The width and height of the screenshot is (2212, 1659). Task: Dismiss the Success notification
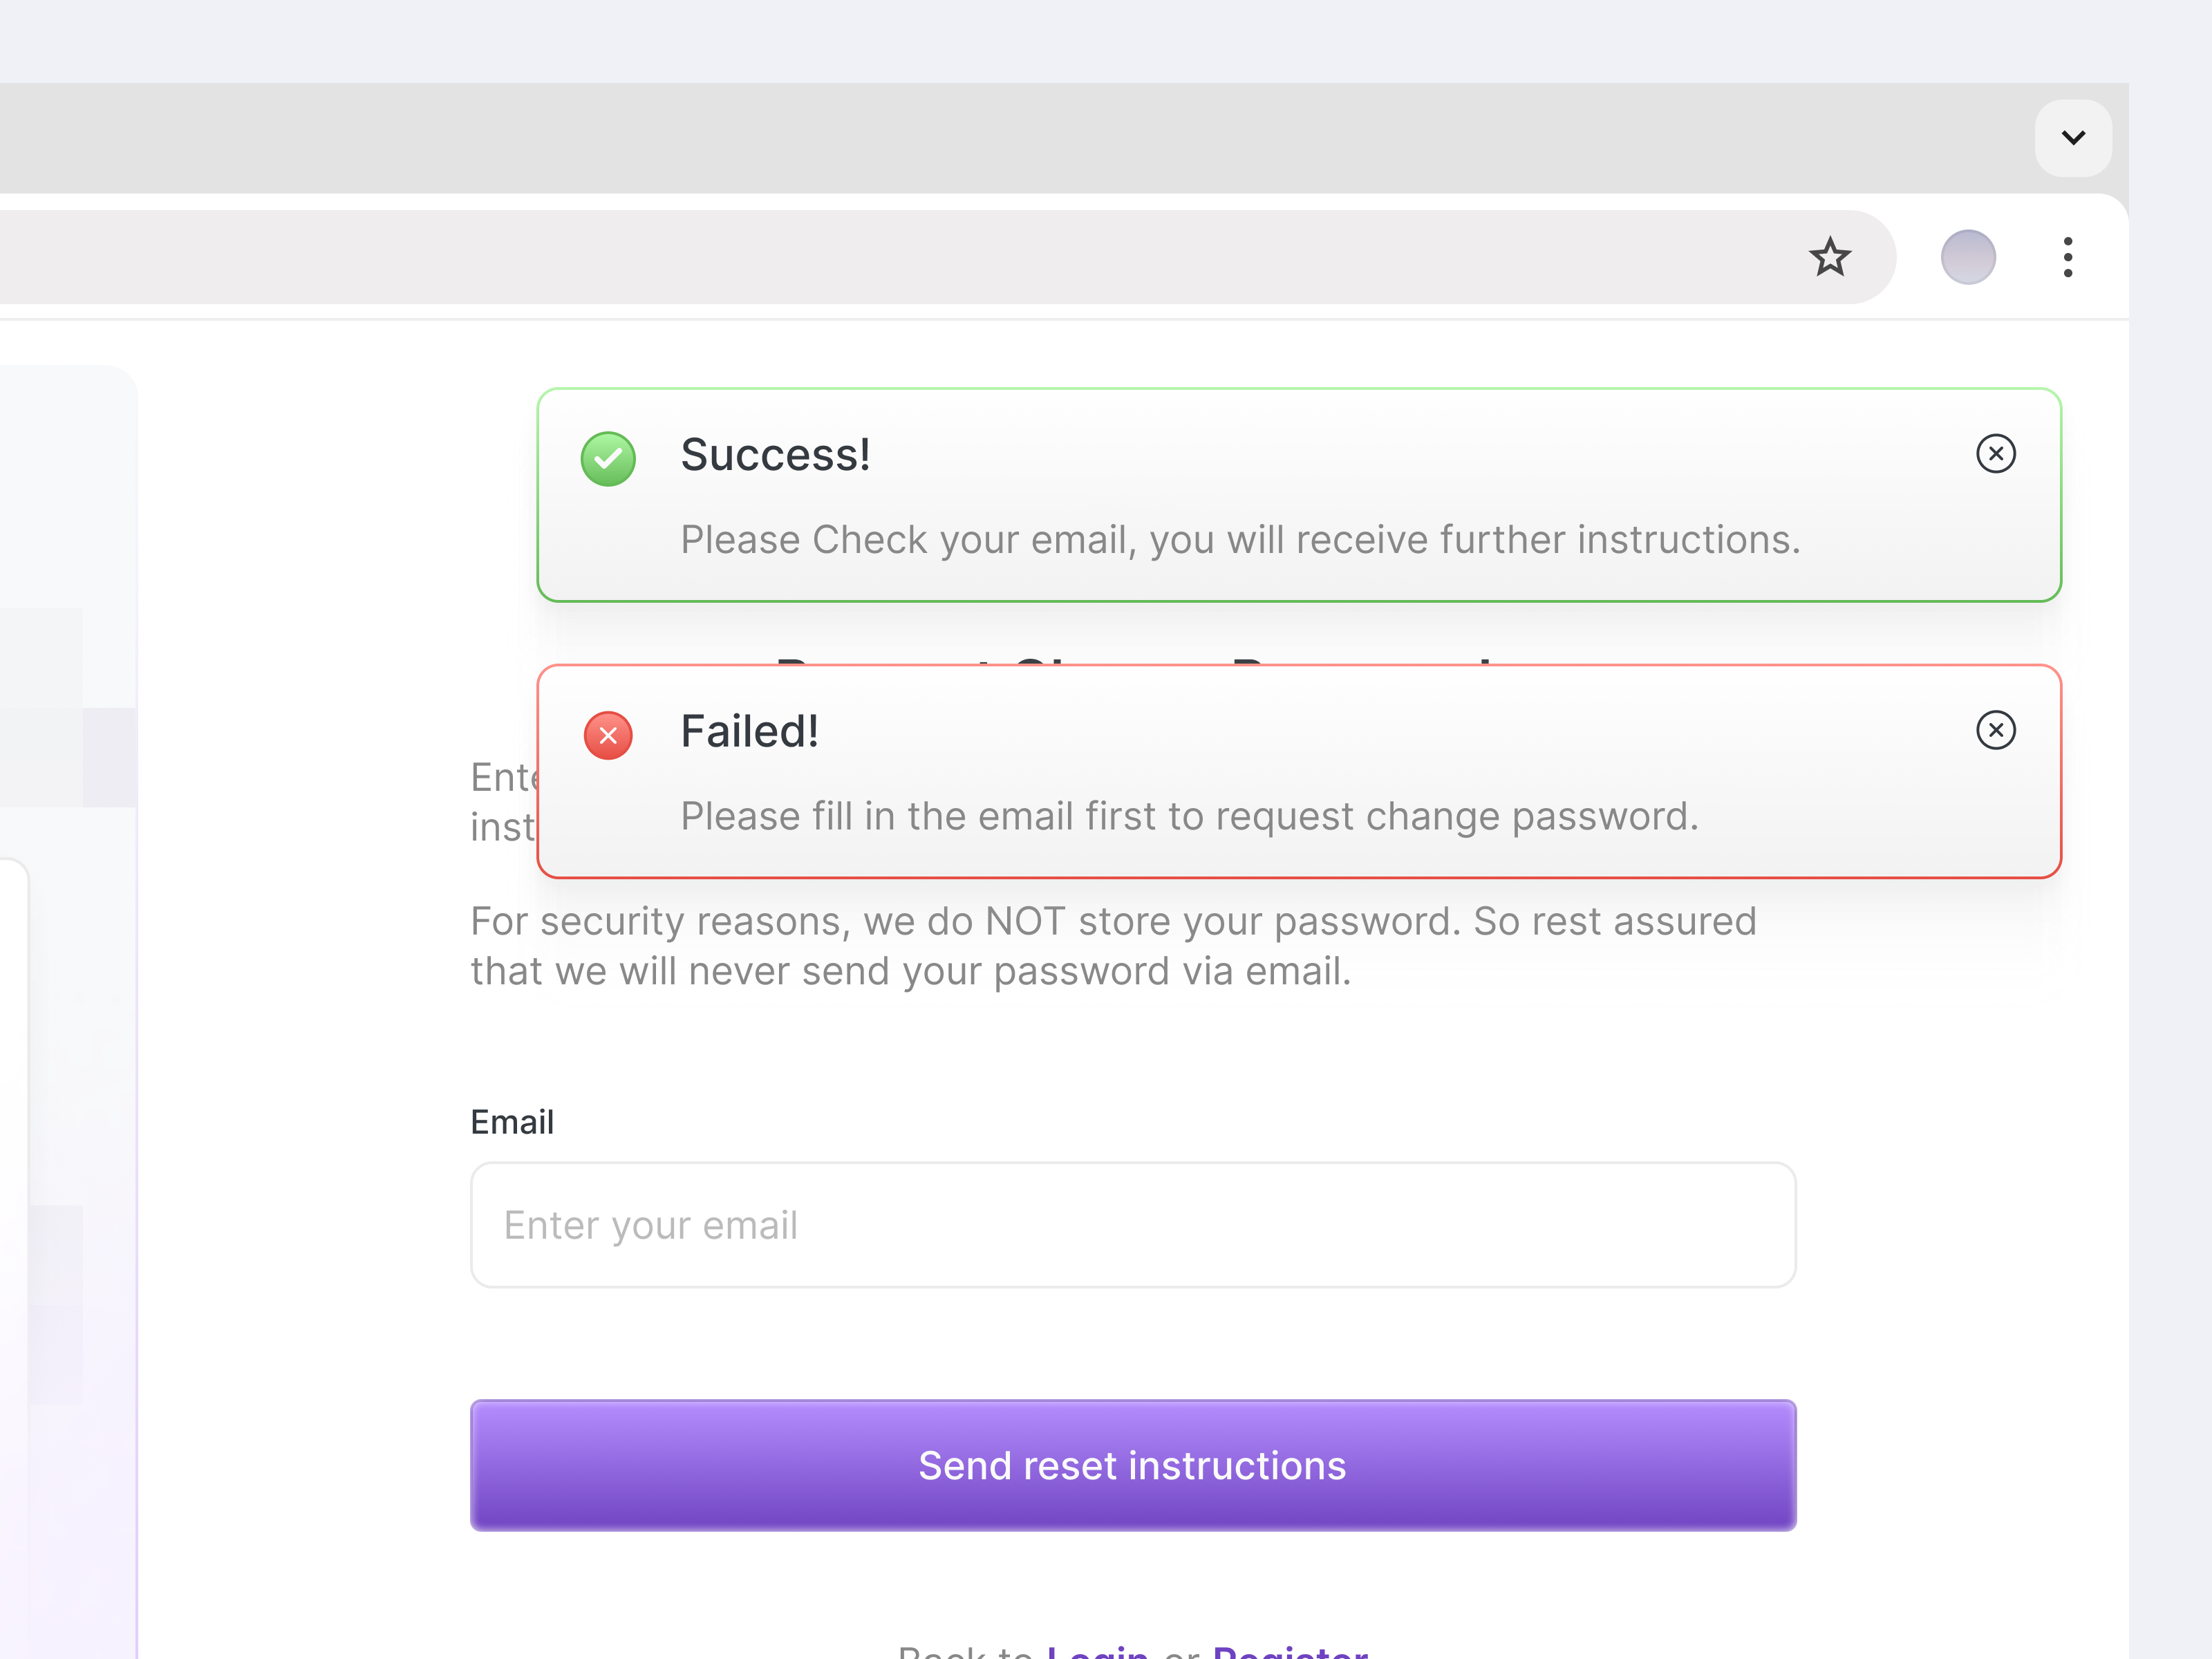1995,454
